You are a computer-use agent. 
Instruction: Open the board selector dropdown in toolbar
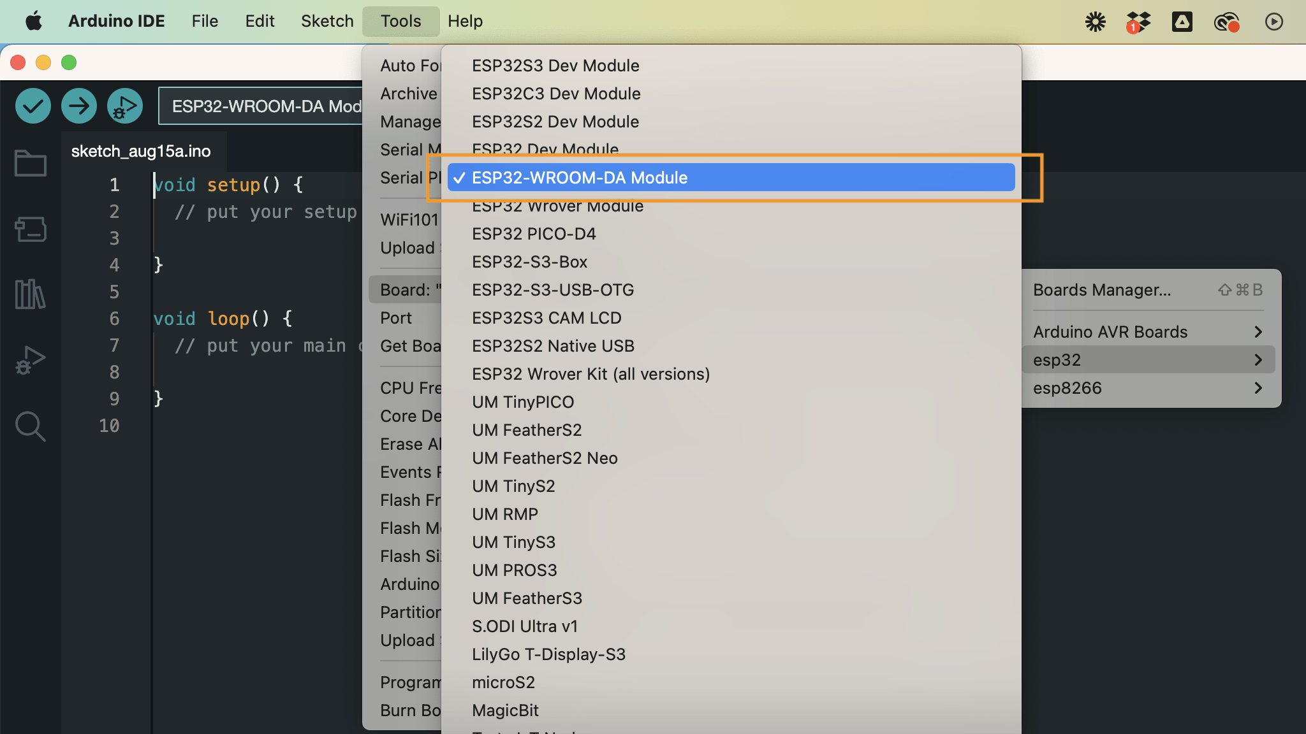coord(261,106)
